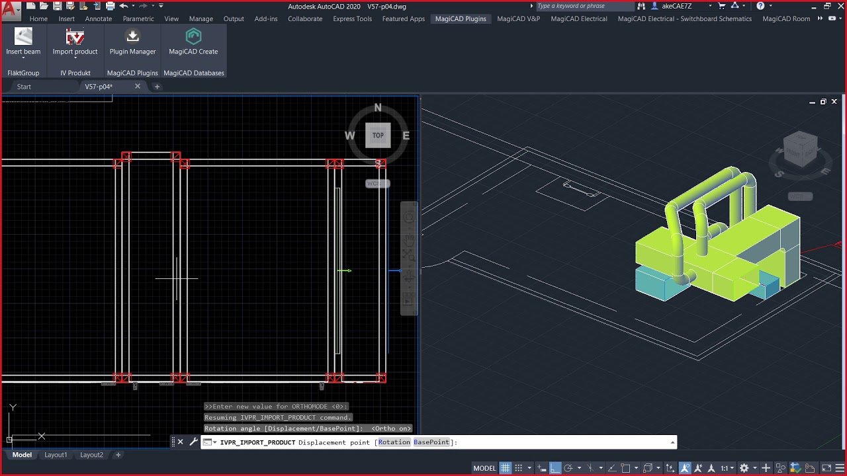Click the Redo arrow icon
847x476 pixels.
(143, 6)
